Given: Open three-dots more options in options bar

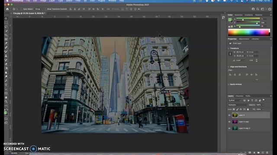Looking at the screenshot, I should [108, 9].
